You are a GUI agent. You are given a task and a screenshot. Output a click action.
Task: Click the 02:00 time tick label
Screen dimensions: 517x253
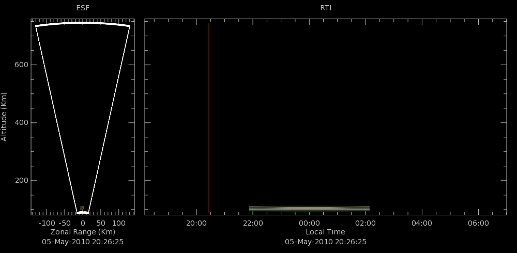tap(366, 224)
